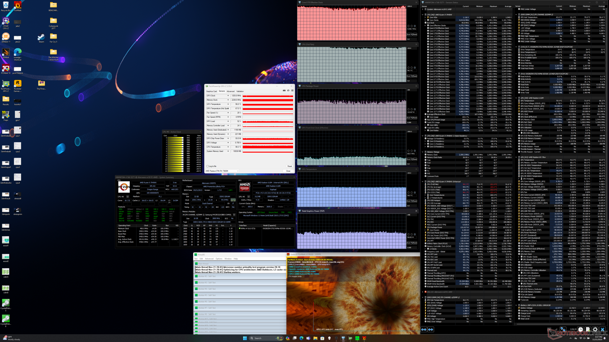This screenshot has width=609, height=342.
Task: Toggle radio button beside Core 0 T0 graph
Action: pyautogui.click(x=409, y=26)
